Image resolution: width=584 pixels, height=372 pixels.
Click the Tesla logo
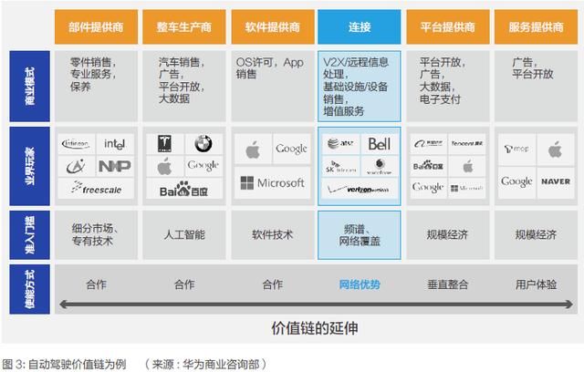click(x=164, y=143)
